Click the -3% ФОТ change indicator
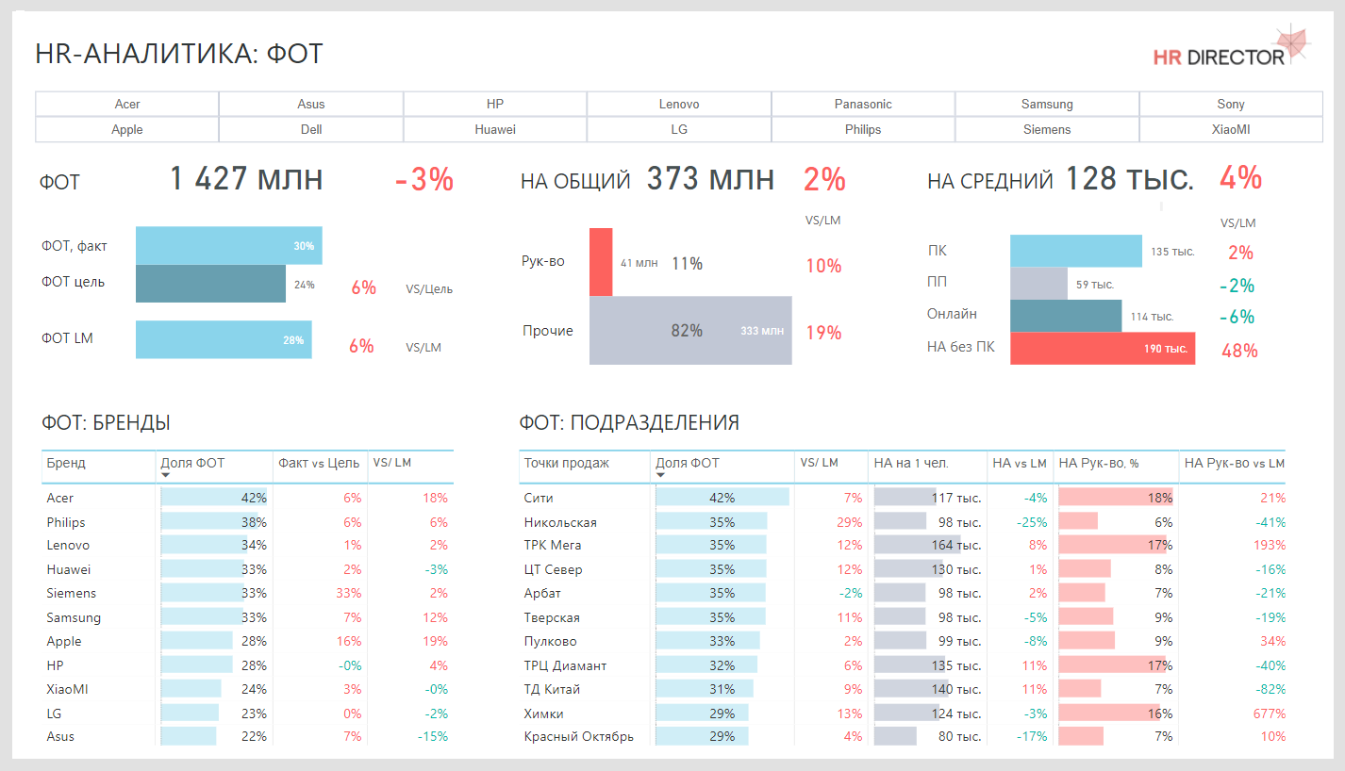This screenshot has width=1345, height=771. (424, 179)
